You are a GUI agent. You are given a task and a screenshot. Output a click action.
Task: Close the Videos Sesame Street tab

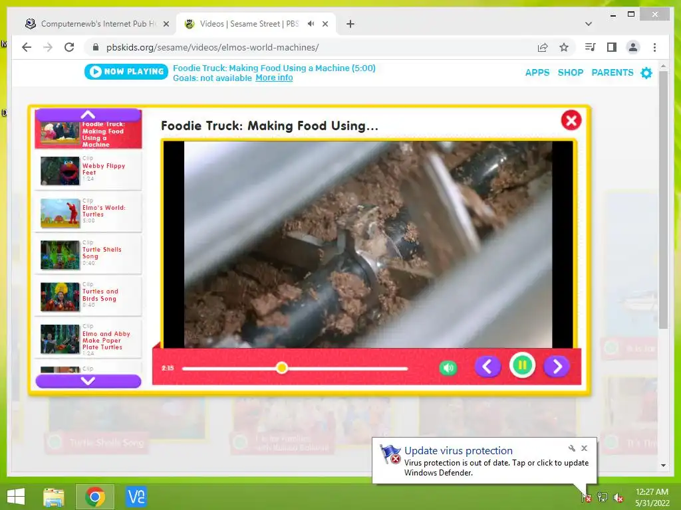tap(325, 24)
